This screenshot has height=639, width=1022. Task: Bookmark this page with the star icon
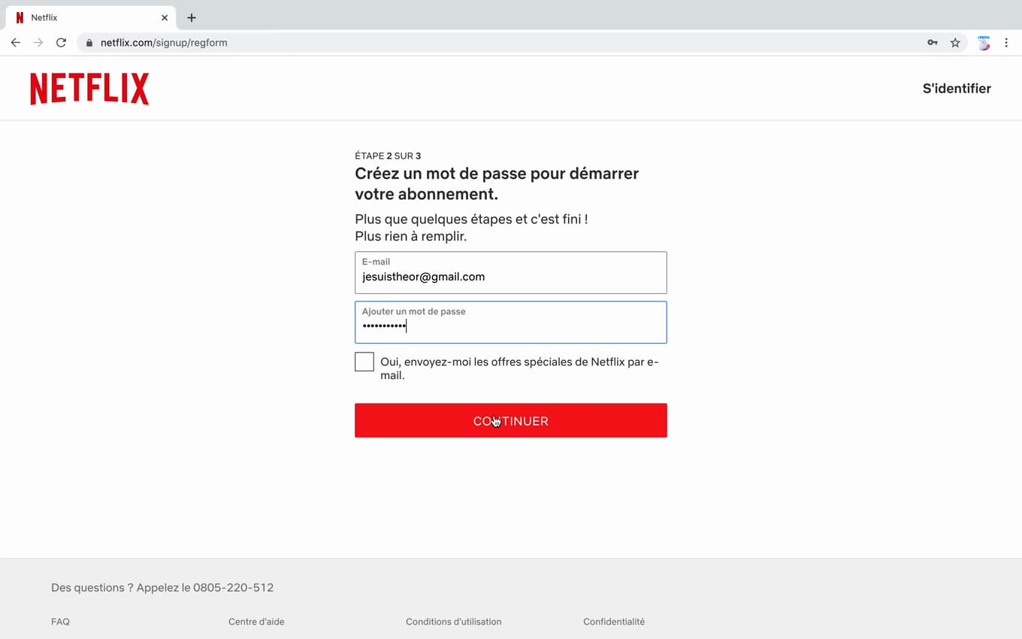tap(955, 43)
